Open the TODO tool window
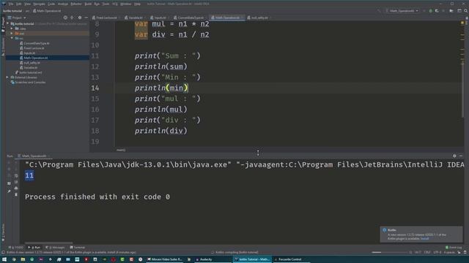Image resolution: width=469 pixels, height=263 pixels. point(16,247)
